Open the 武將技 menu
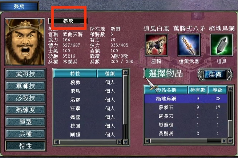Image resolution: width=238 pixels, height=158 pixels. coord(25,74)
